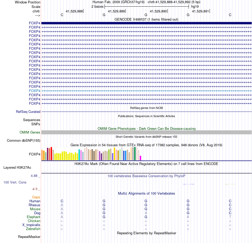252x243 pixels.
Task: Open 100 vertebrates Basewise Conservation by PhyloP title
Action: point(146,176)
